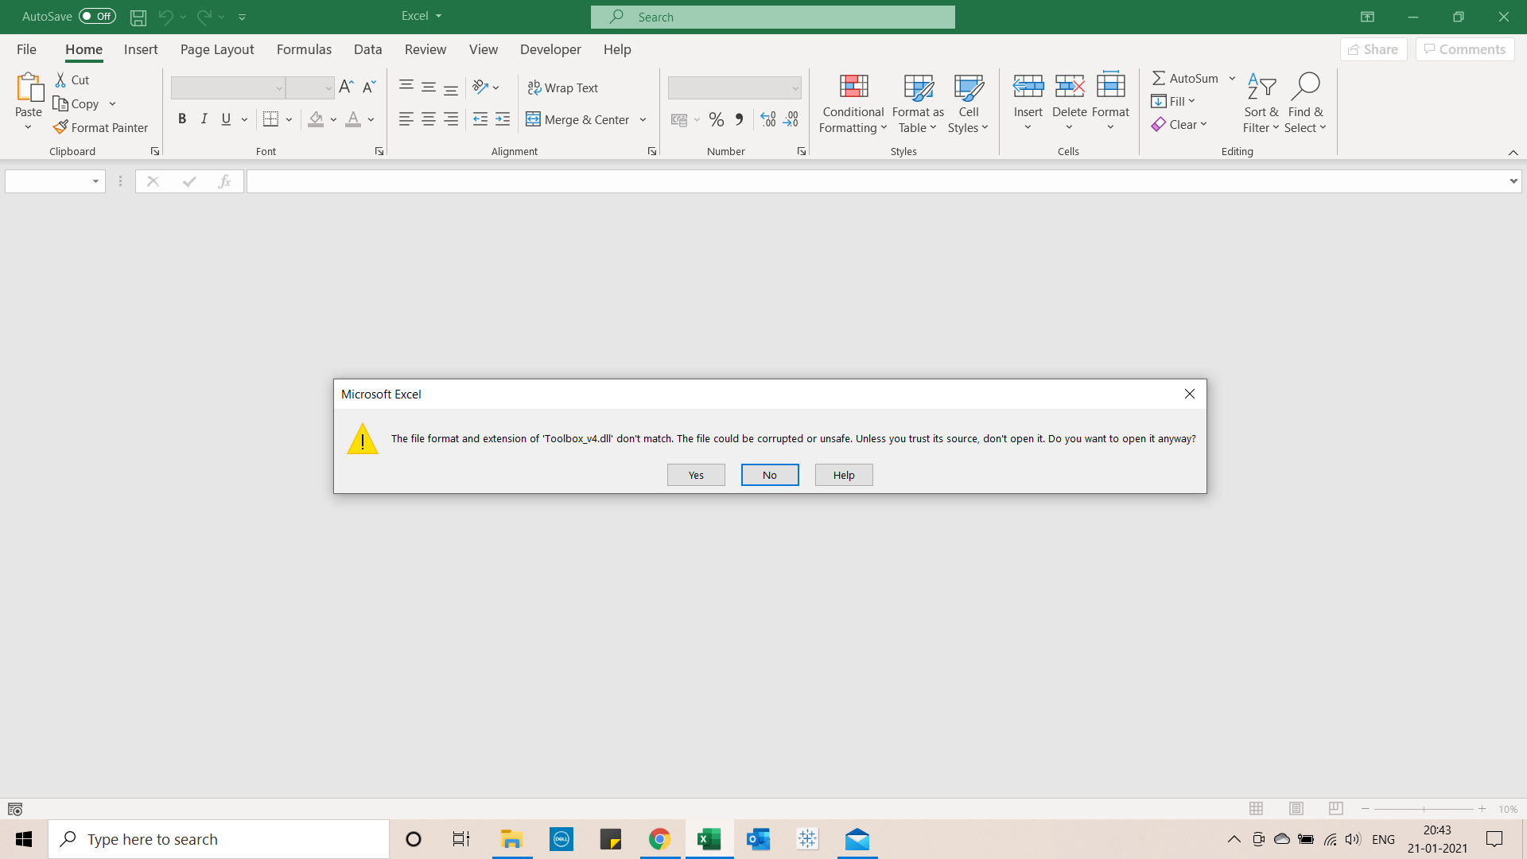Toggle Wrap Text option

[x=563, y=87]
